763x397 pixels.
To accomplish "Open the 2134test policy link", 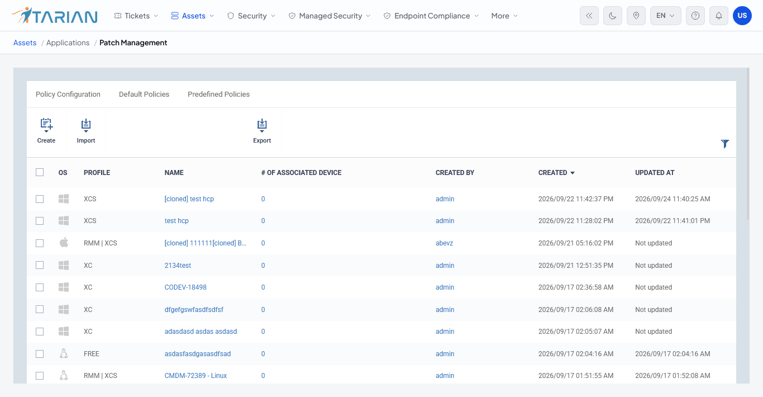I will 178,266.
